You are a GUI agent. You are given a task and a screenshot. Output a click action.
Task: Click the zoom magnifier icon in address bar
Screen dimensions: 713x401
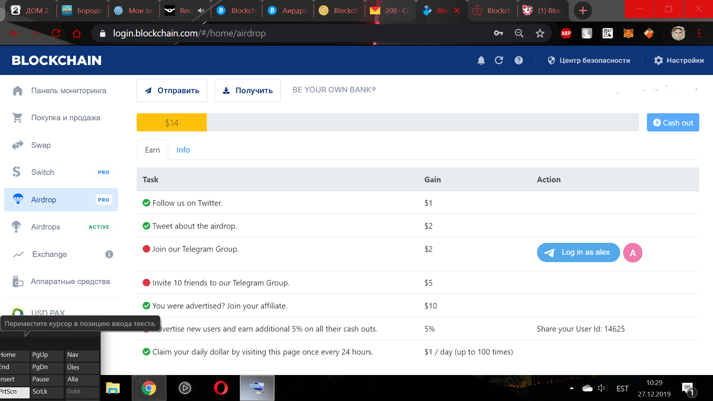click(x=519, y=33)
